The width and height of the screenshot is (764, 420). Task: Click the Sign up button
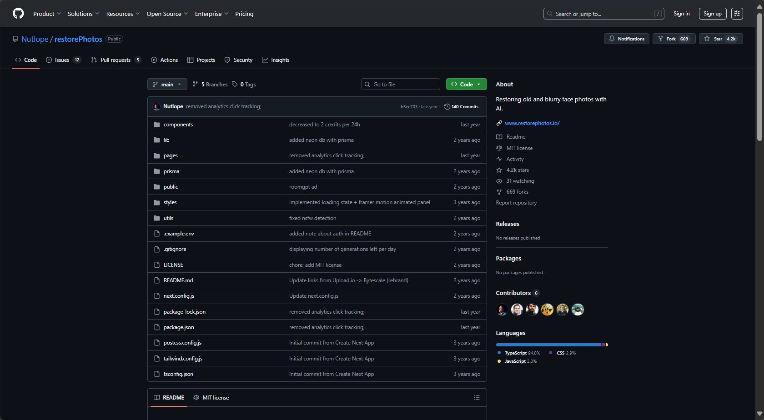coord(713,14)
